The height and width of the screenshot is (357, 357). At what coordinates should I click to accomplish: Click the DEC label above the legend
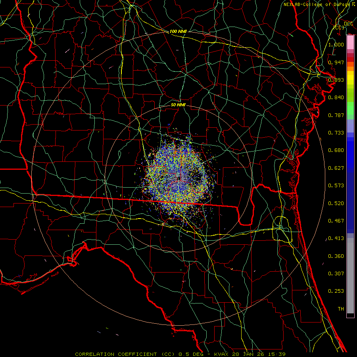349,24
